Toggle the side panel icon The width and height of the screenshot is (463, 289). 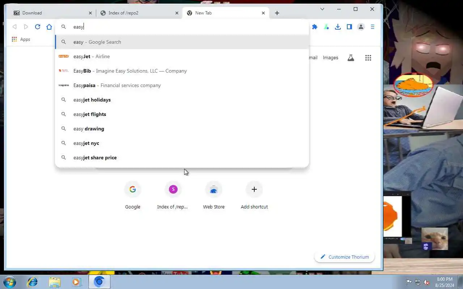tap(349, 27)
